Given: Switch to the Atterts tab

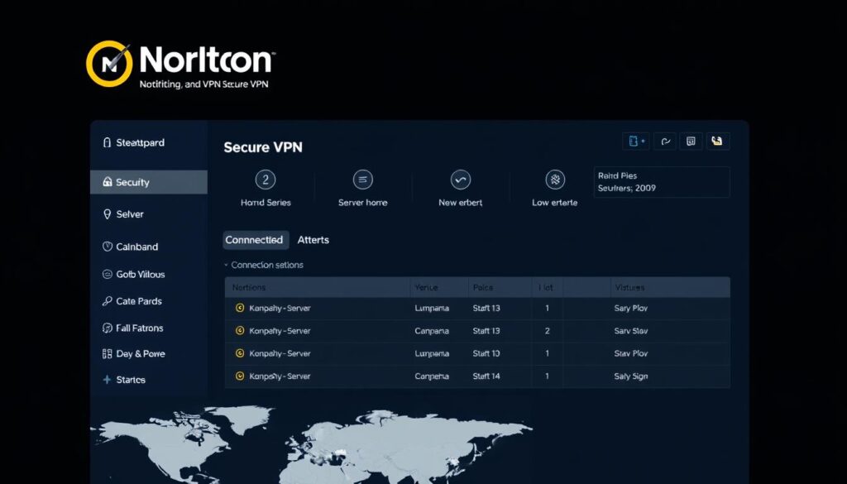Looking at the screenshot, I should point(313,240).
